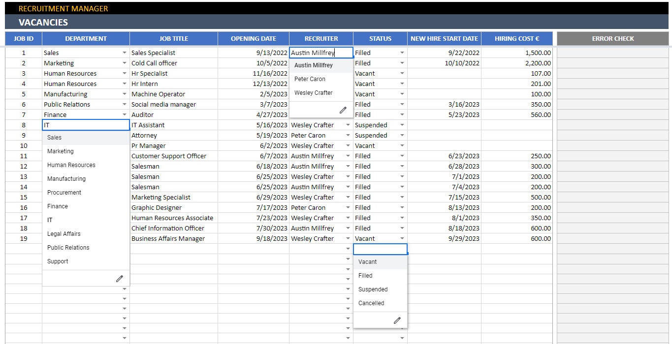Select 'Legal Affairs' department option

[x=63, y=233]
